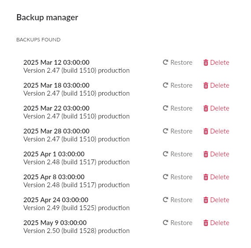Viewport: 251px width, 248px height.
Task: Delete the 2025 Apr 1 backup
Action: click(x=216, y=154)
